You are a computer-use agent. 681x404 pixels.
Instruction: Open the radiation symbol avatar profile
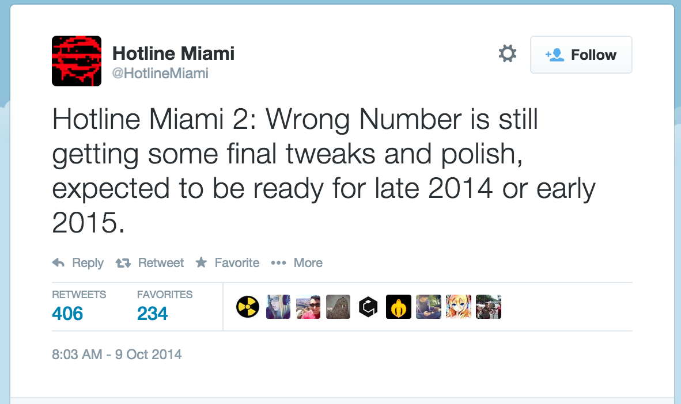(x=248, y=307)
